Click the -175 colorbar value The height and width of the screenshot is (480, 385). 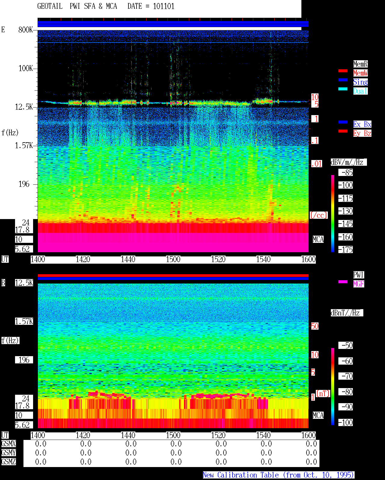point(346,249)
